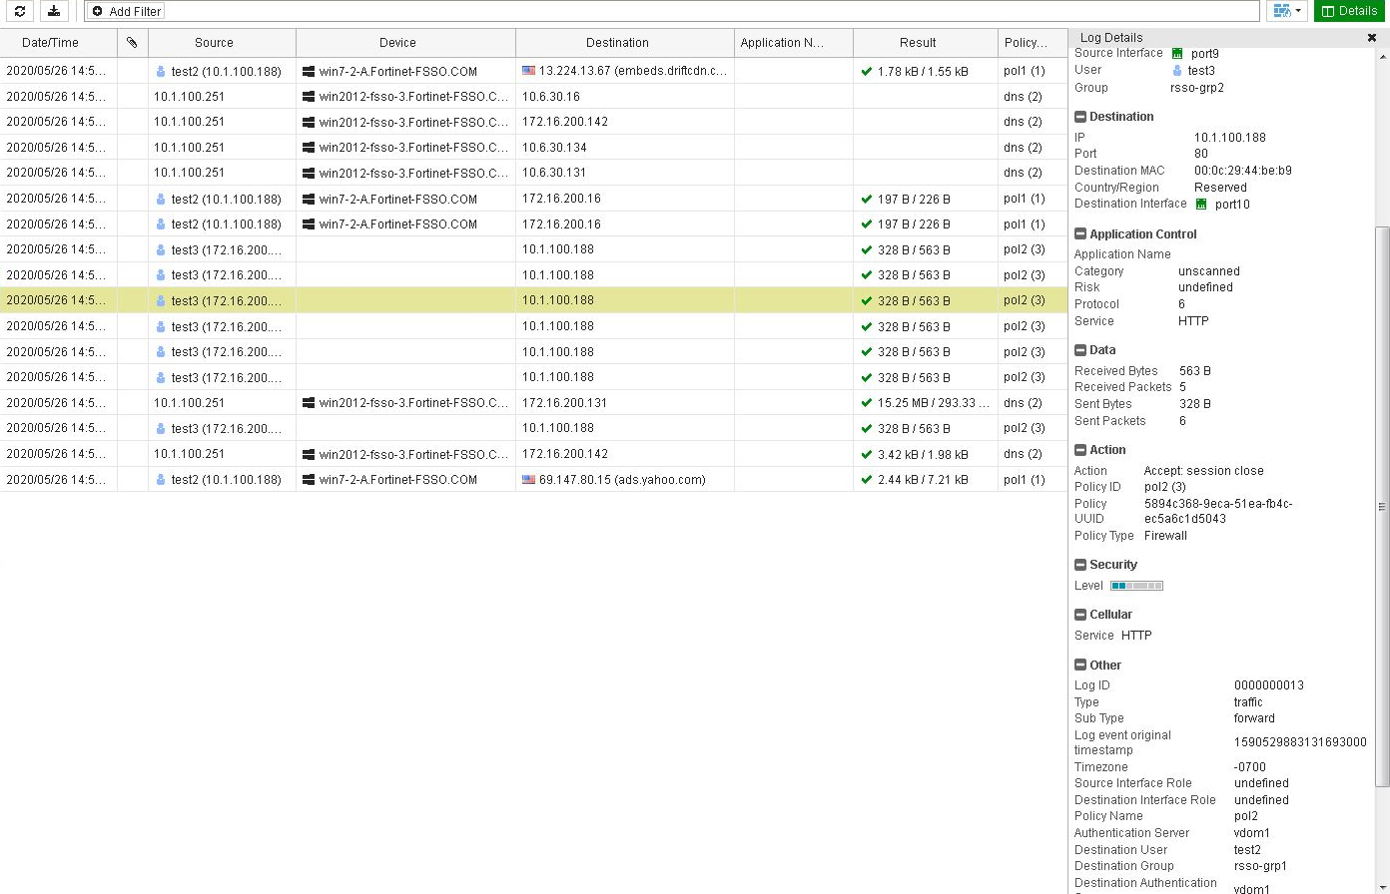Click the Add Filter button
This screenshot has height=894, width=1390.
pos(124,11)
